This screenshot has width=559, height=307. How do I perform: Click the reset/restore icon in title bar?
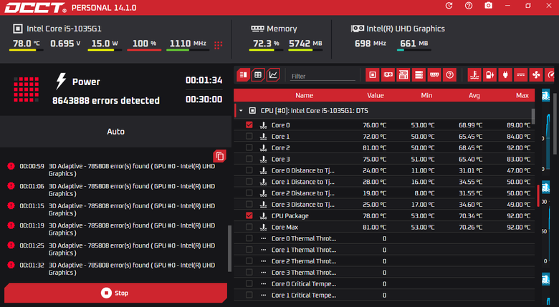point(449,6)
